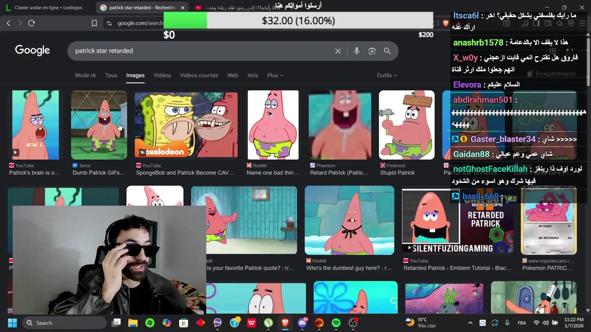This screenshot has height=332, width=591.
Task: Open Discord from the taskbar
Action: coord(302,323)
